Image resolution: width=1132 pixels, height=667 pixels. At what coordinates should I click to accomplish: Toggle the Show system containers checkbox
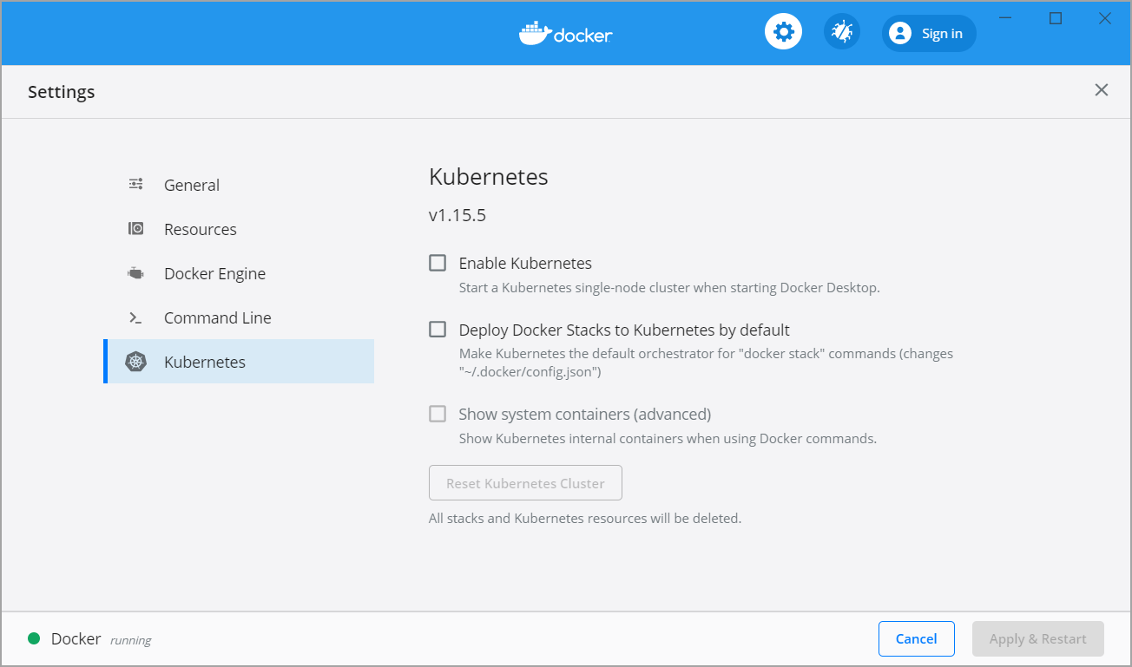[x=437, y=414]
